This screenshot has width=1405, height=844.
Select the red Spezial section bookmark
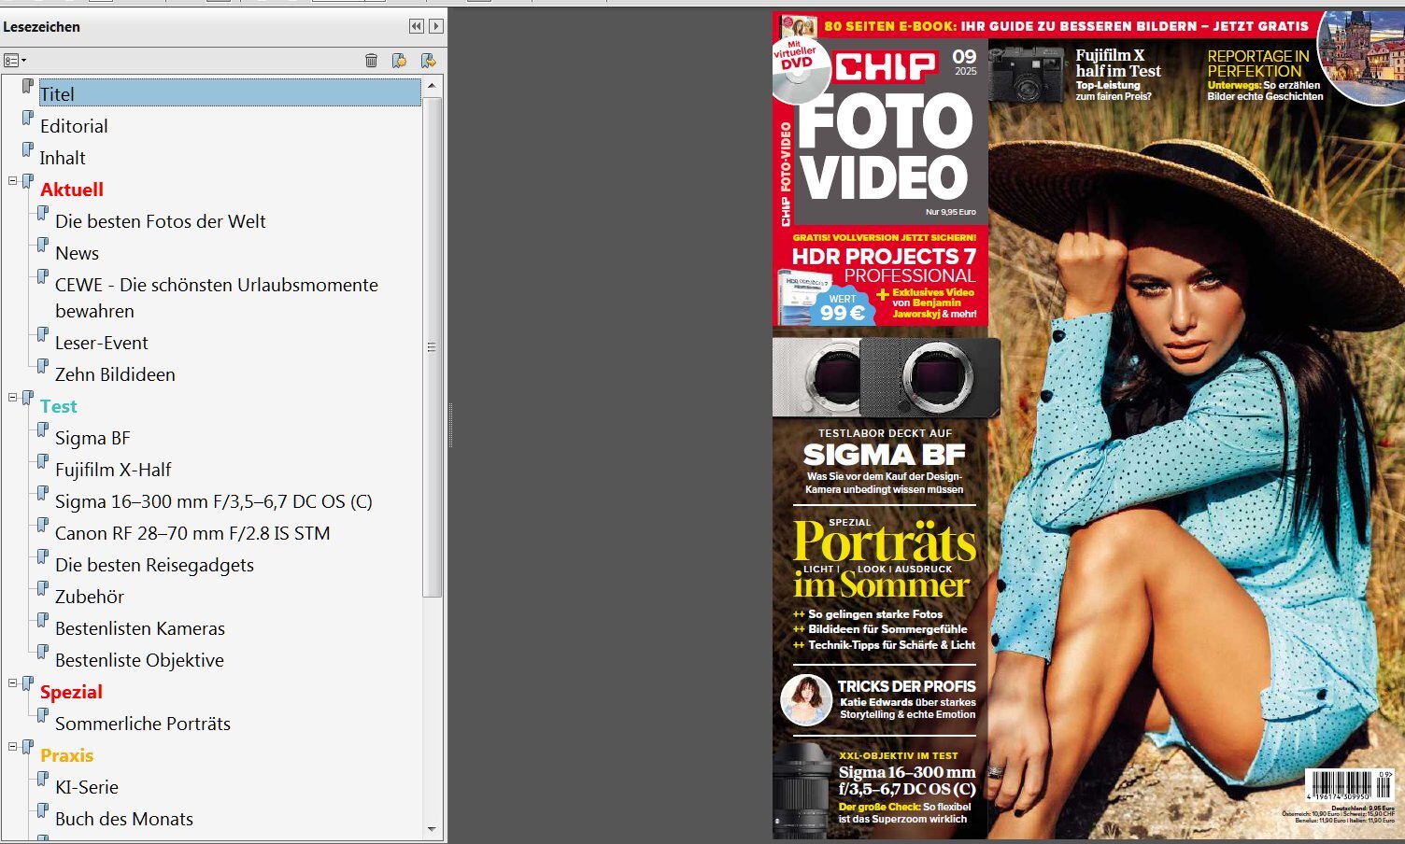pos(71,692)
